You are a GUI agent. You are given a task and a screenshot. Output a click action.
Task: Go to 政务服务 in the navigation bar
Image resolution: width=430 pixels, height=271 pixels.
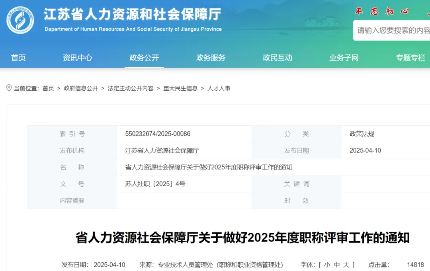click(211, 58)
